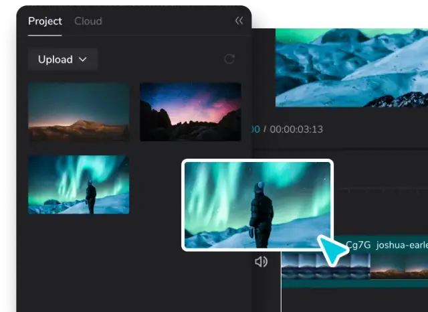Mute the track using the speaker icon

tap(261, 261)
